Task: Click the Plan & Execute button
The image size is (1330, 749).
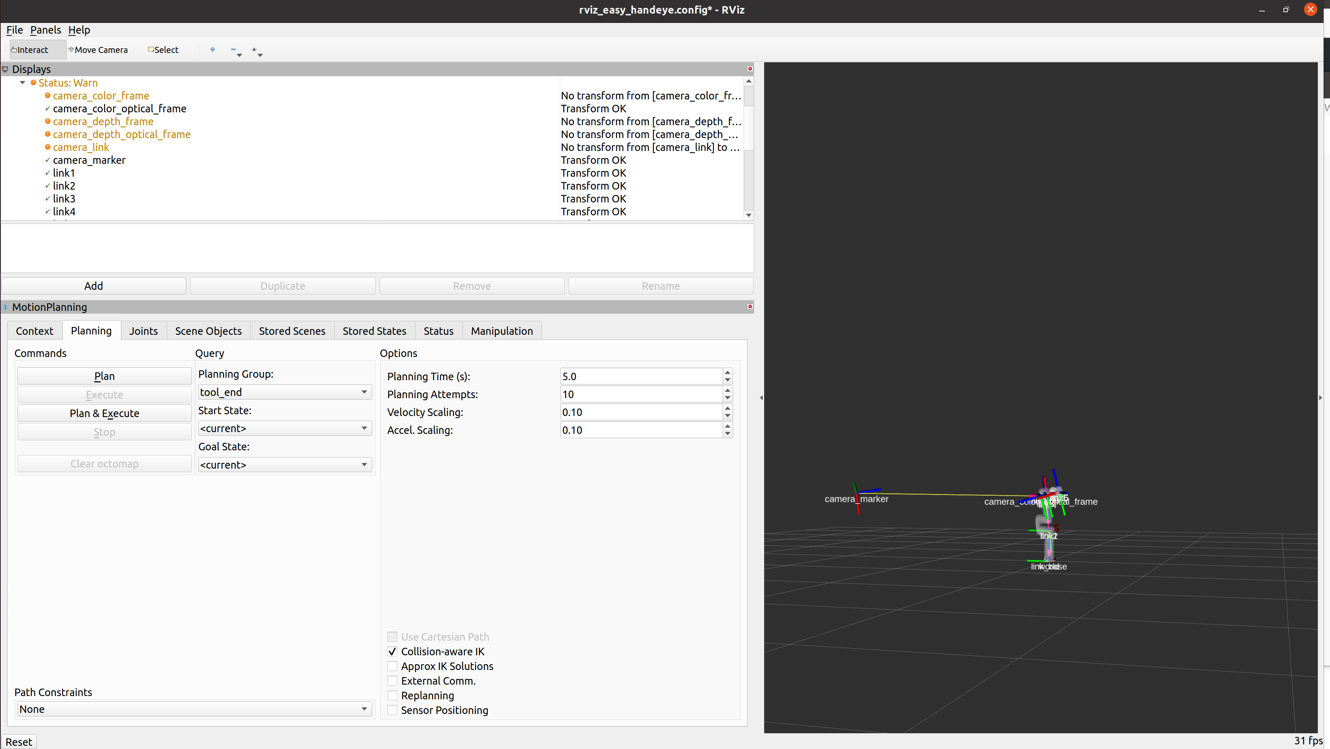Action: tap(104, 413)
